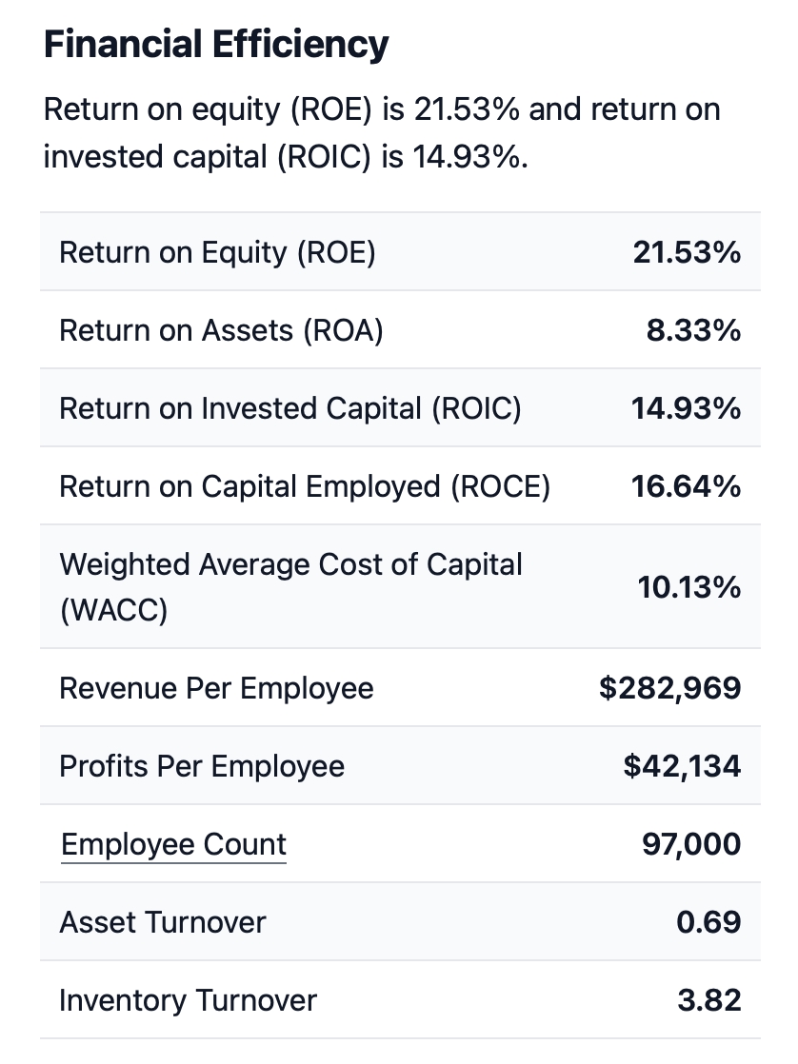Click the 21.53% value in the table
The width and height of the screenshot is (798, 1064).
686,252
